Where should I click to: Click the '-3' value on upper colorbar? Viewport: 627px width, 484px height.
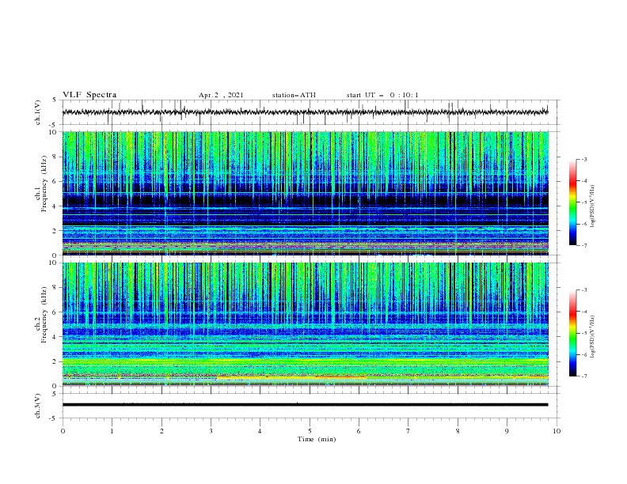pos(583,159)
